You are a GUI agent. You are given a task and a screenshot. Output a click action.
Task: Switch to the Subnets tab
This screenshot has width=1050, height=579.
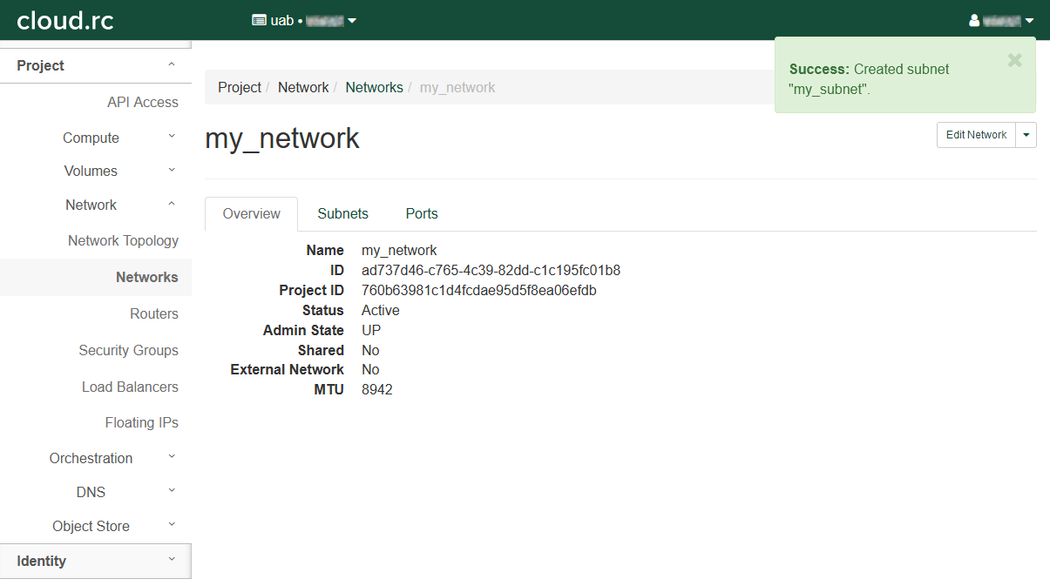(x=342, y=213)
